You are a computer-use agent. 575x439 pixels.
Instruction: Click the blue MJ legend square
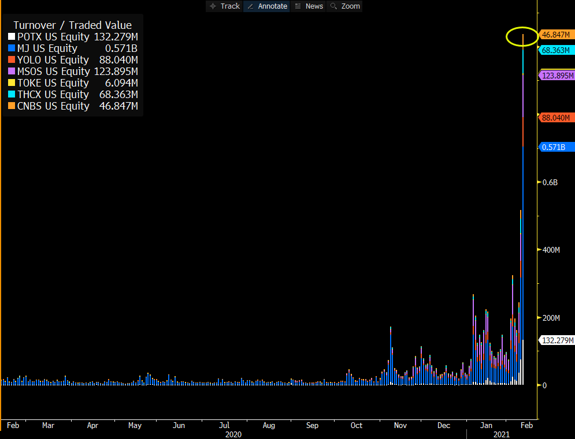(x=12, y=48)
